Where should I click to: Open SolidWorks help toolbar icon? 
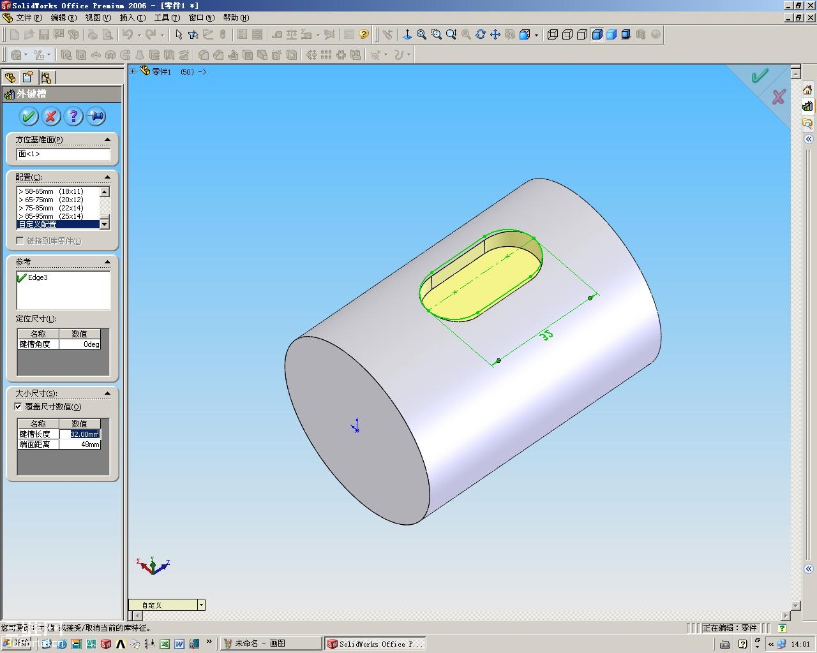(x=364, y=34)
